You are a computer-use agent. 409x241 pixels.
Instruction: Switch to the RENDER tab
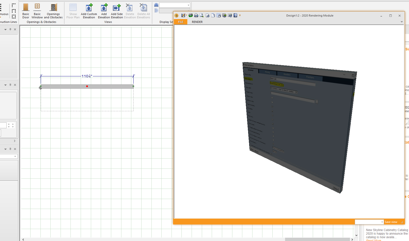click(x=197, y=22)
